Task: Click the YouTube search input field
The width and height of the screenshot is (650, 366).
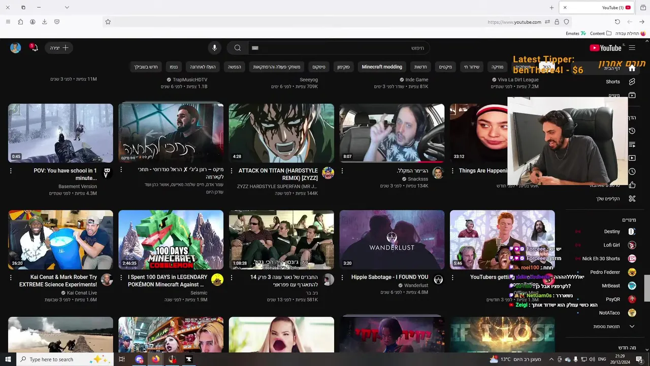Action: click(x=338, y=48)
